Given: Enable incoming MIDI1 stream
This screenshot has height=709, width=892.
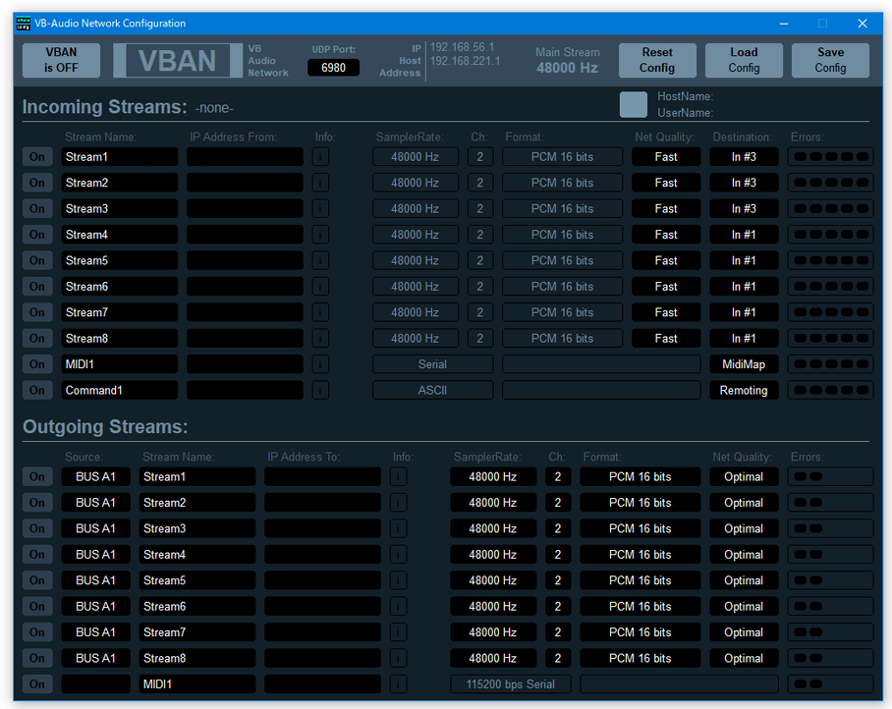Looking at the screenshot, I should point(37,364).
